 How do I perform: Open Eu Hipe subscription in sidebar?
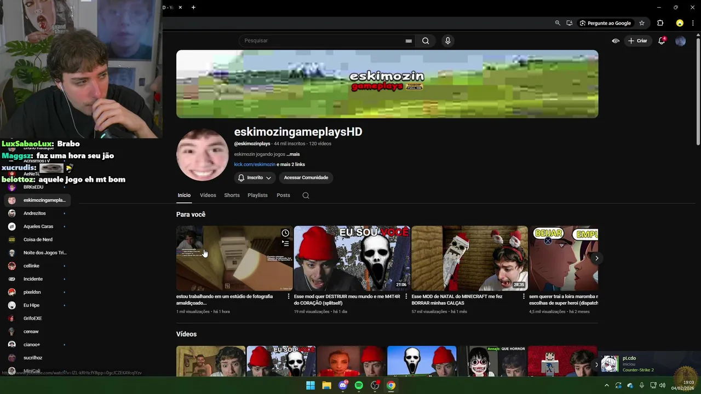(x=37, y=305)
